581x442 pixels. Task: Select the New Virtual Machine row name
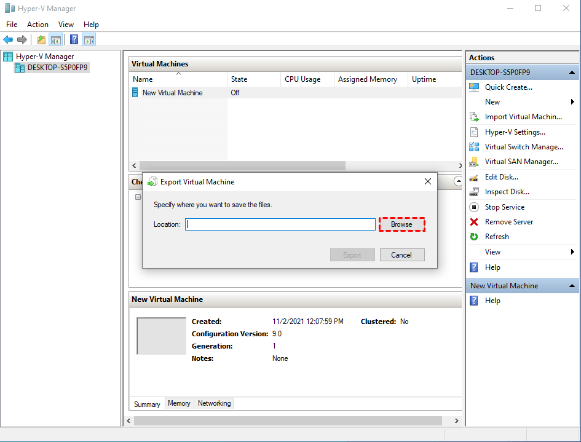point(172,93)
